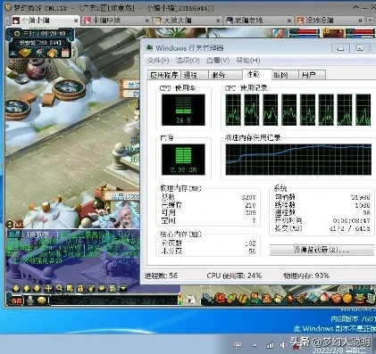Click the yellow book icon under 长安城 label
This screenshot has height=354, width=376.
[x=53, y=54]
